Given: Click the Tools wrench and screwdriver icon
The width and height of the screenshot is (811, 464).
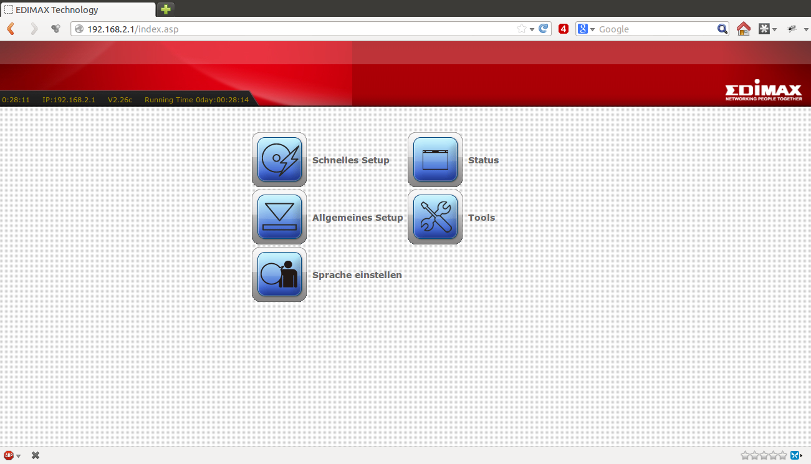Looking at the screenshot, I should 435,217.
